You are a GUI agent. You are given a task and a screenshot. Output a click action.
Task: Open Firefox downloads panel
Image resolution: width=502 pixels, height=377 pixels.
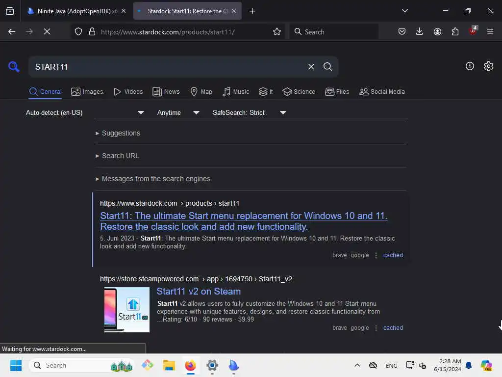pos(420,32)
